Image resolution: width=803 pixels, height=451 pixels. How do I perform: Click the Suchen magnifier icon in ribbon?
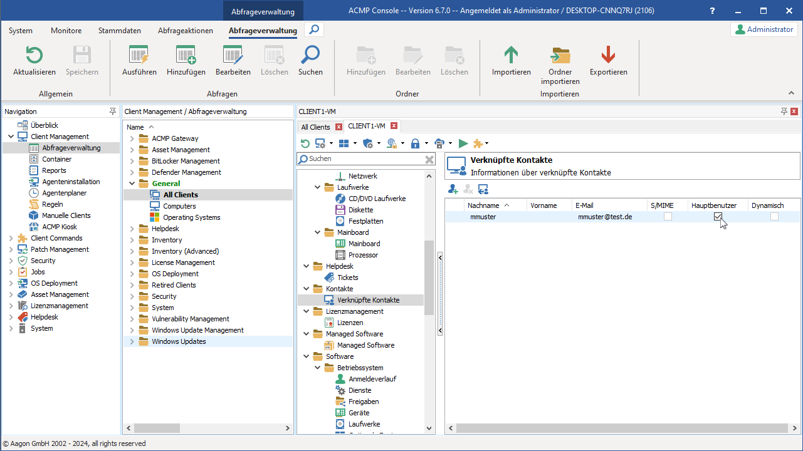(310, 56)
